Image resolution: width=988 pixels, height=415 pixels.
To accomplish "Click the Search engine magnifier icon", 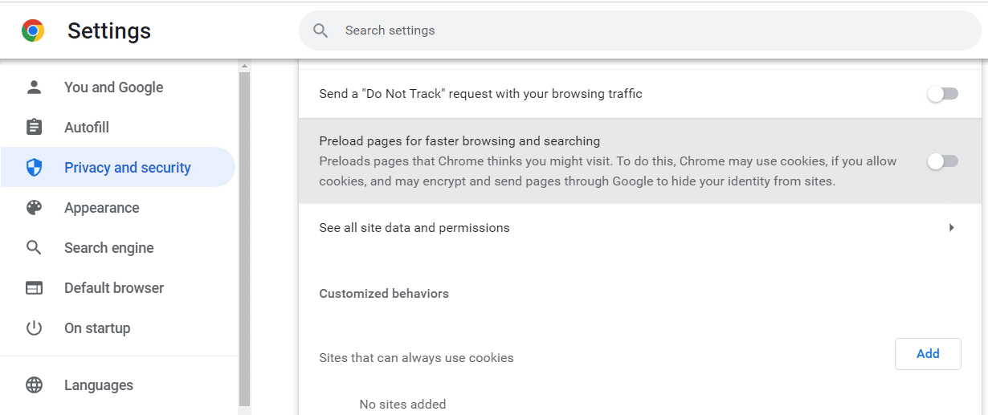I will pos(34,248).
